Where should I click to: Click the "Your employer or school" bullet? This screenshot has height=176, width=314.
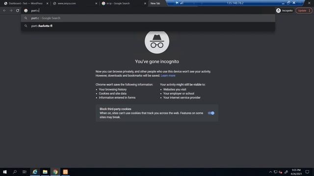pos(179,93)
